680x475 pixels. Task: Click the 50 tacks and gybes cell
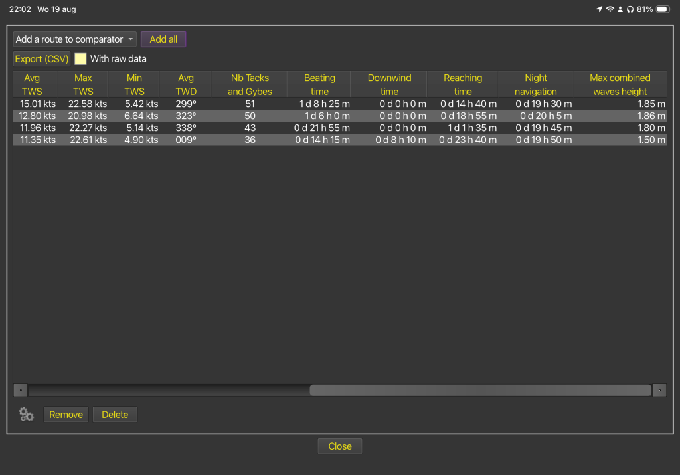point(250,116)
